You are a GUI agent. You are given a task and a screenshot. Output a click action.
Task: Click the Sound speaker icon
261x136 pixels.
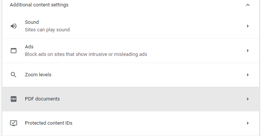pos(14,26)
